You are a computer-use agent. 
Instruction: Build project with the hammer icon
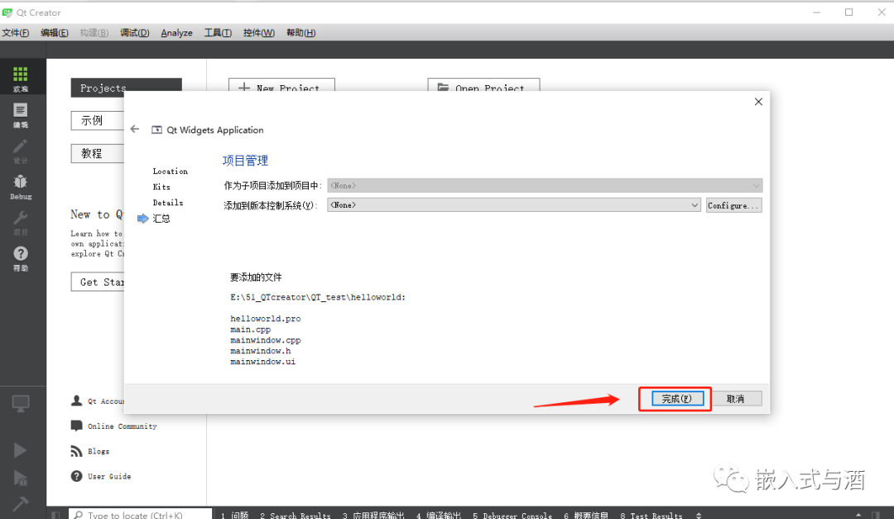coord(21,503)
